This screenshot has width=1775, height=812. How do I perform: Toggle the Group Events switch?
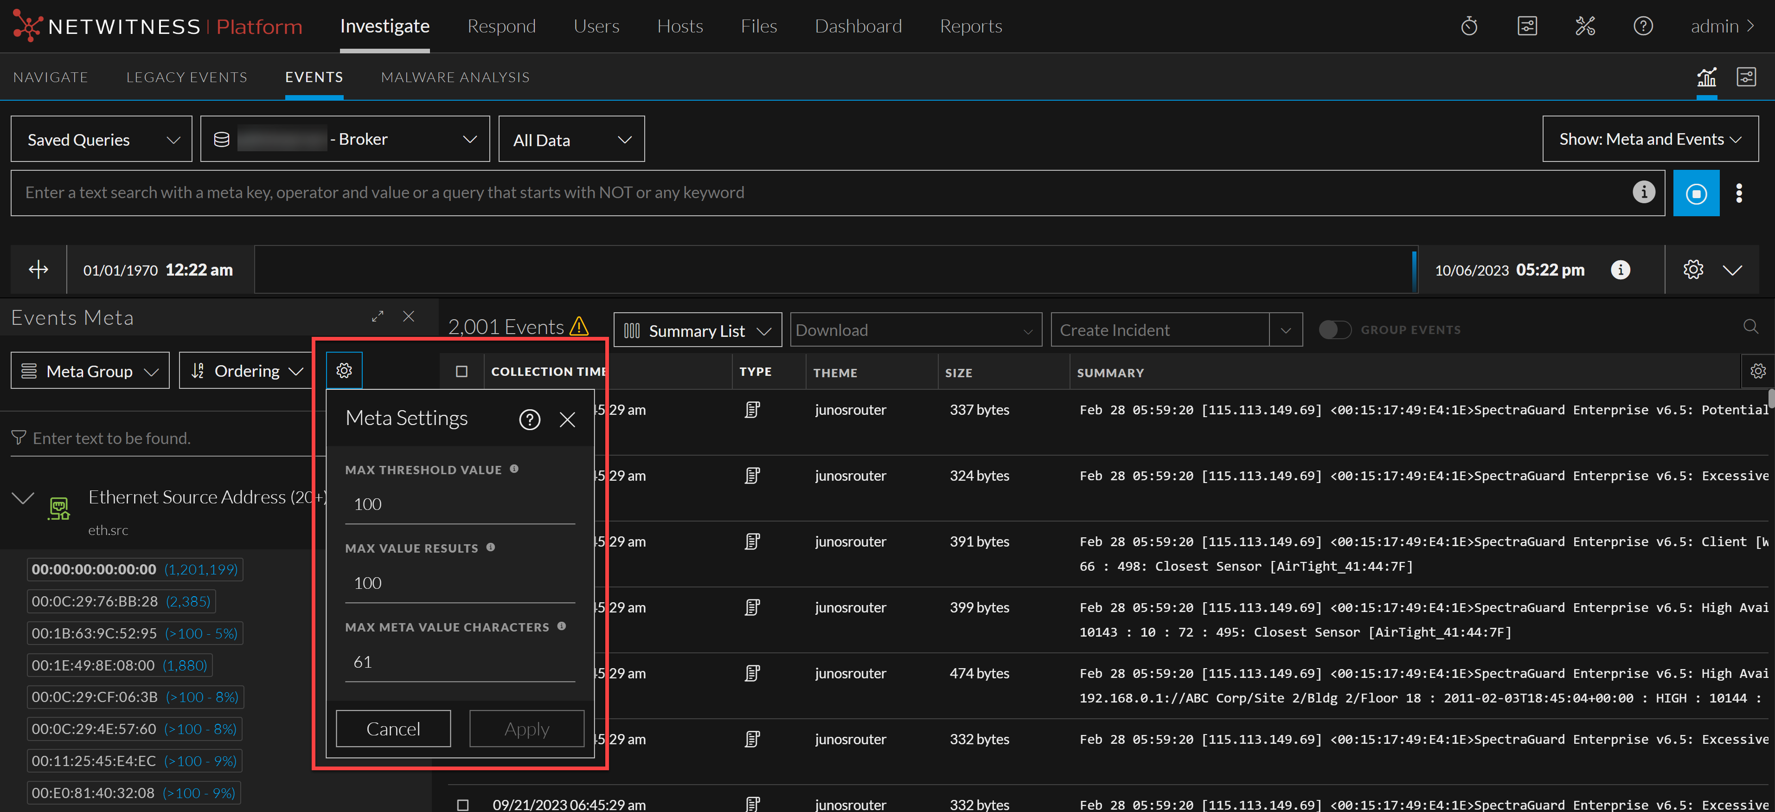point(1335,329)
